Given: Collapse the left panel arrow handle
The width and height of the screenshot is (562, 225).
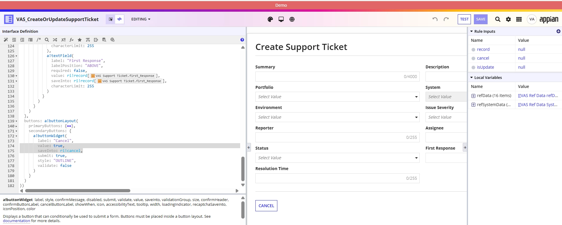Looking at the screenshot, I should tap(249, 147).
